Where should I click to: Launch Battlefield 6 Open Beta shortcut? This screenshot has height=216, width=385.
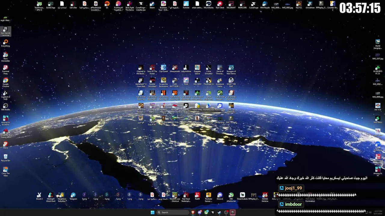[141, 82]
